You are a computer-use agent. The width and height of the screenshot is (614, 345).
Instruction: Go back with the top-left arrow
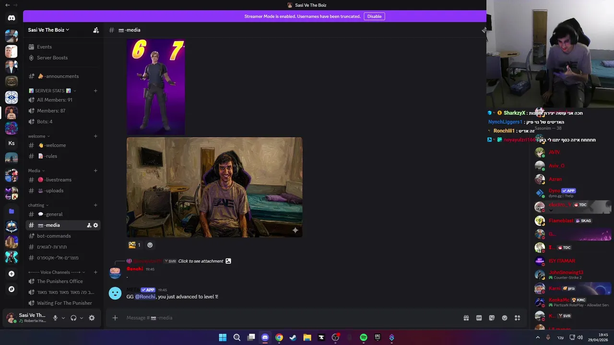[x=7, y=5]
